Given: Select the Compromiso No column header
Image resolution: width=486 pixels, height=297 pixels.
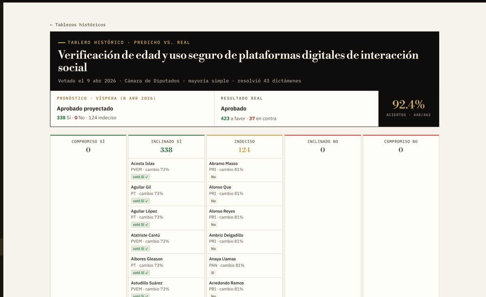Looking at the screenshot, I should pyautogui.click(x=401, y=146).
